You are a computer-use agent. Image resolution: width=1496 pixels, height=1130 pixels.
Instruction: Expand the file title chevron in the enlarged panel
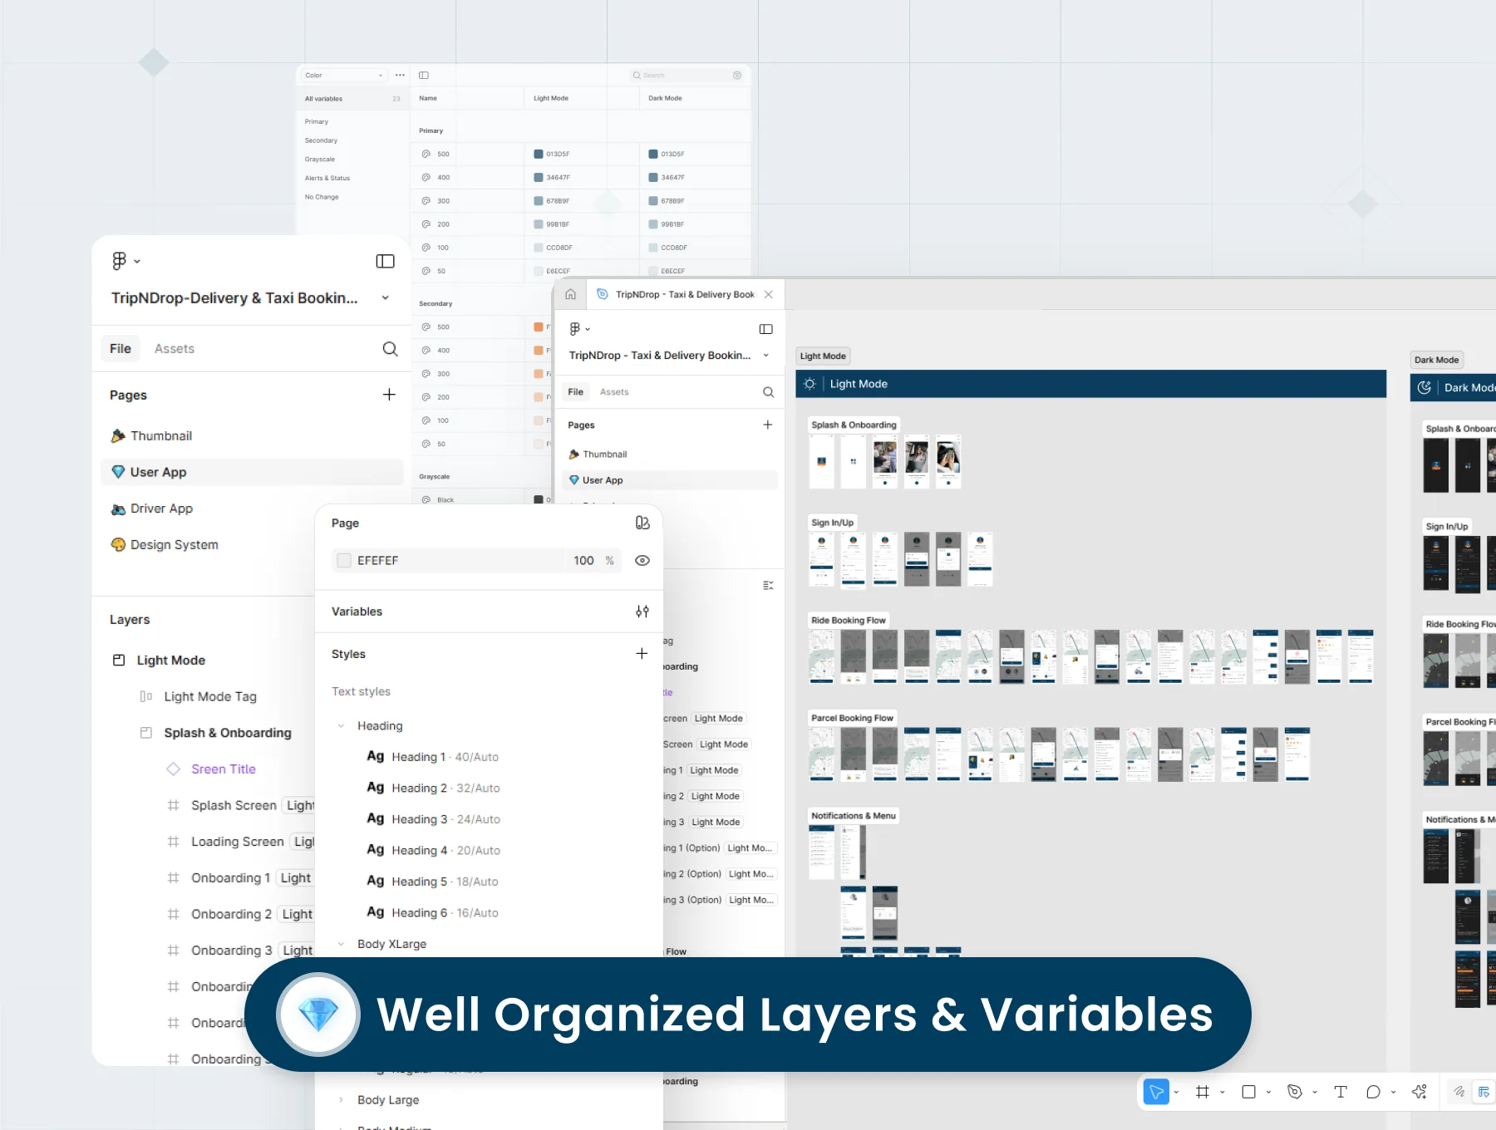[386, 297]
